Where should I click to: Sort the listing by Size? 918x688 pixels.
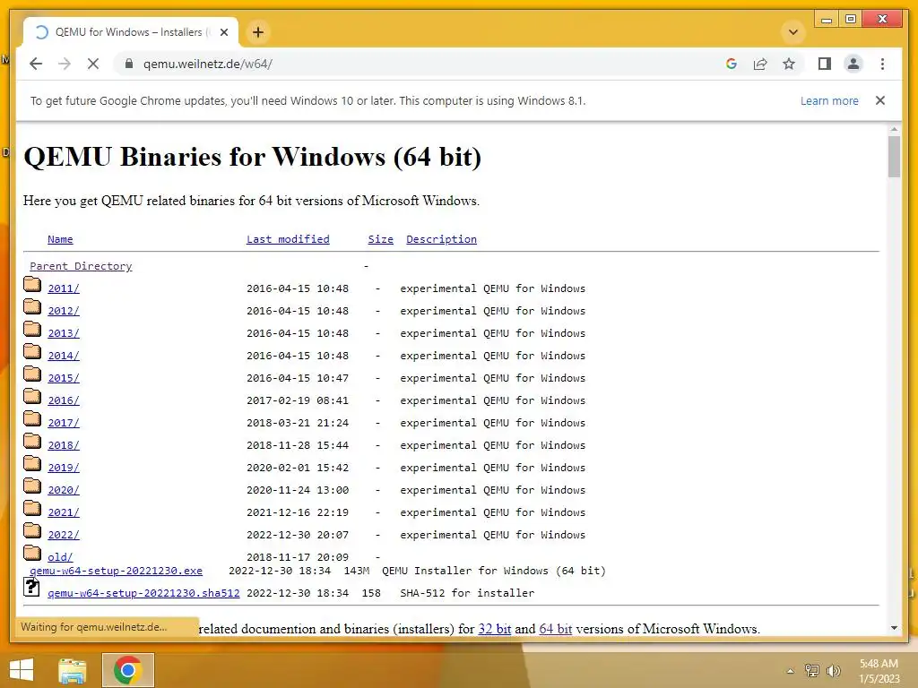380,239
